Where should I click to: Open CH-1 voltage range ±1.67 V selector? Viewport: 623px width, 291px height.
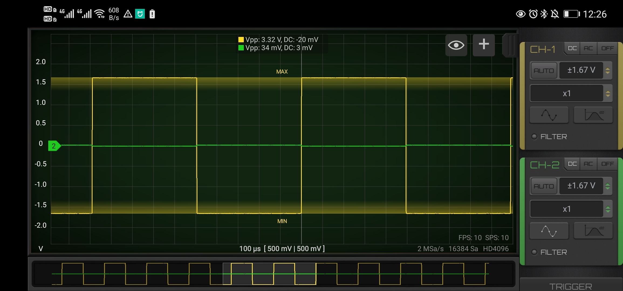click(x=581, y=70)
